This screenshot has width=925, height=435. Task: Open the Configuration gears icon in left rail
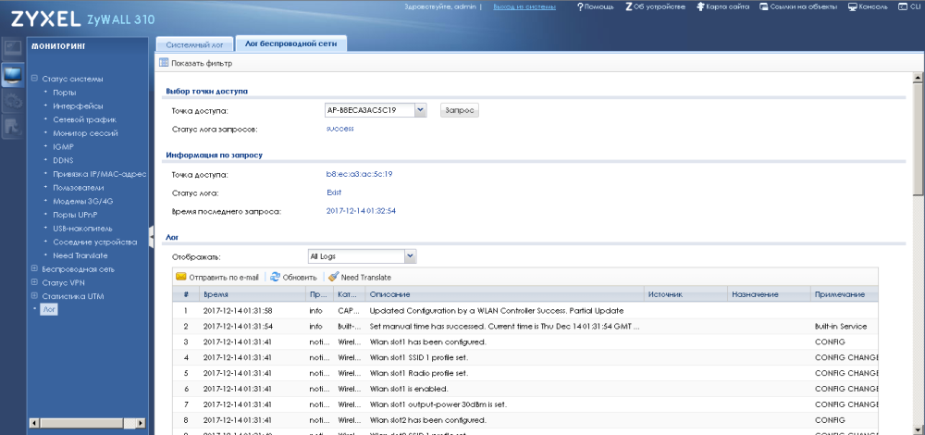(x=12, y=101)
